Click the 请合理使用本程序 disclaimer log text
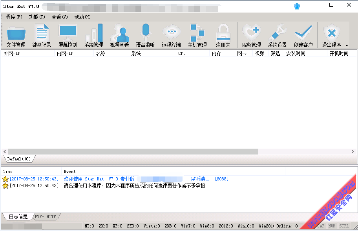The height and width of the screenshot is (231, 358). [x=134, y=186]
